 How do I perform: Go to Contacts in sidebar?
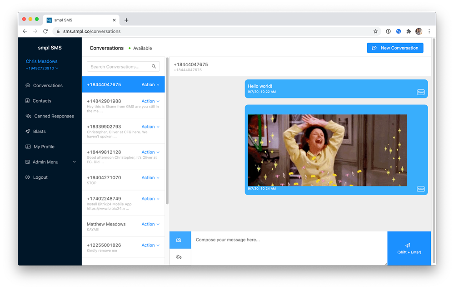tap(42, 101)
